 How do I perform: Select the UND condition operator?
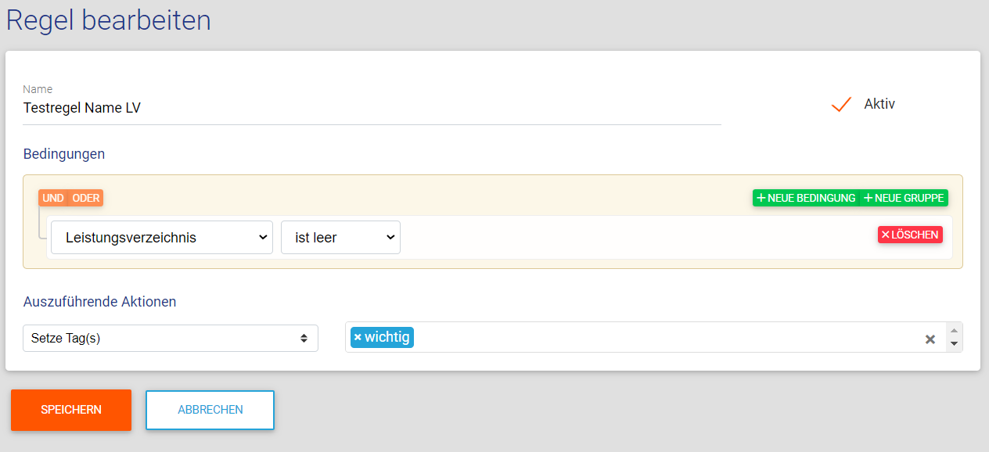[x=53, y=198]
